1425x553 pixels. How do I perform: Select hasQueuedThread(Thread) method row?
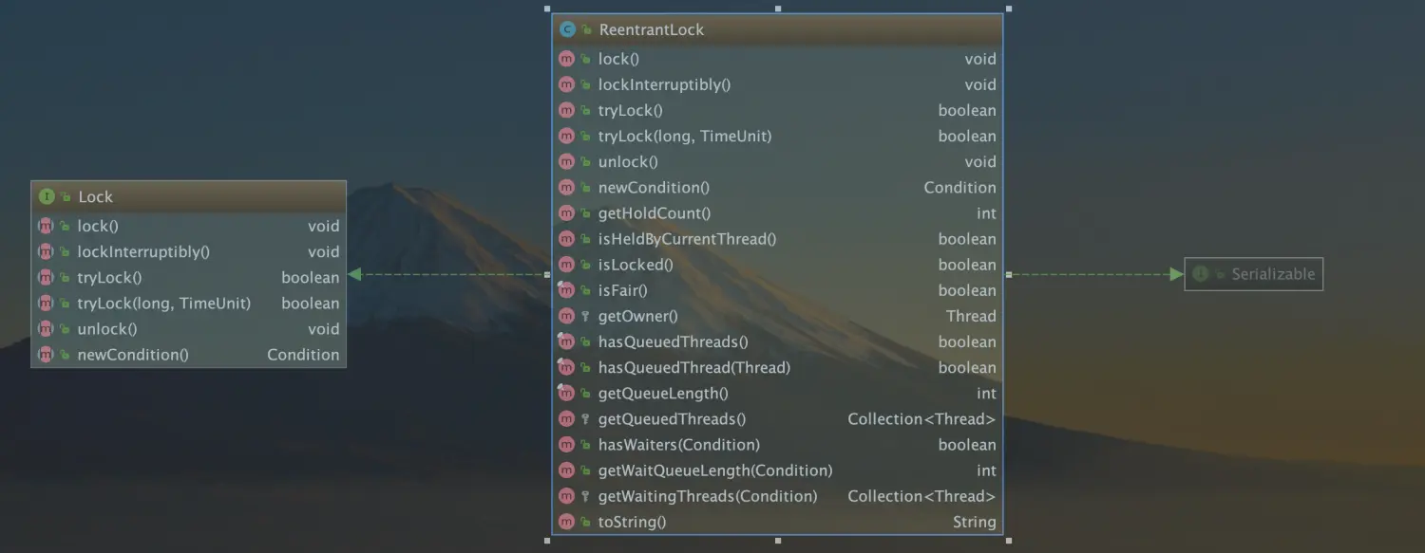[777, 367]
